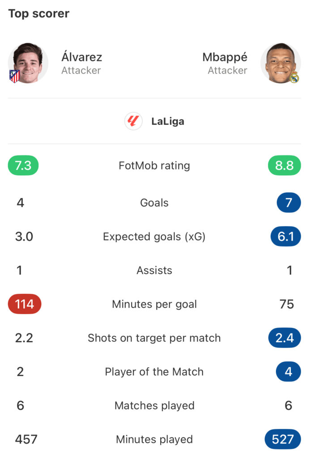Click the blue 6.1 xG badge
This screenshot has width=310, height=458.
pyautogui.click(x=285, y=236)
